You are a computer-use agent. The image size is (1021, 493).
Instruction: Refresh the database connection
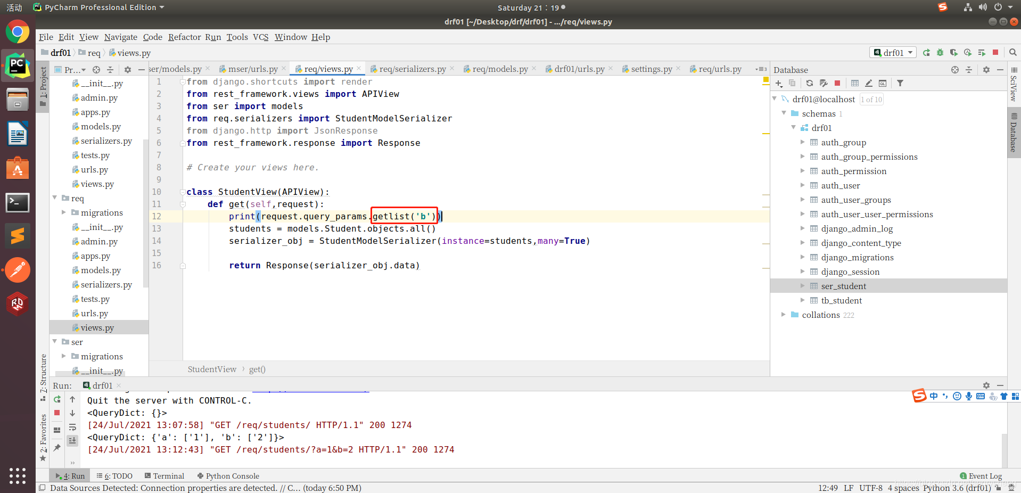(x=809, y=83)
